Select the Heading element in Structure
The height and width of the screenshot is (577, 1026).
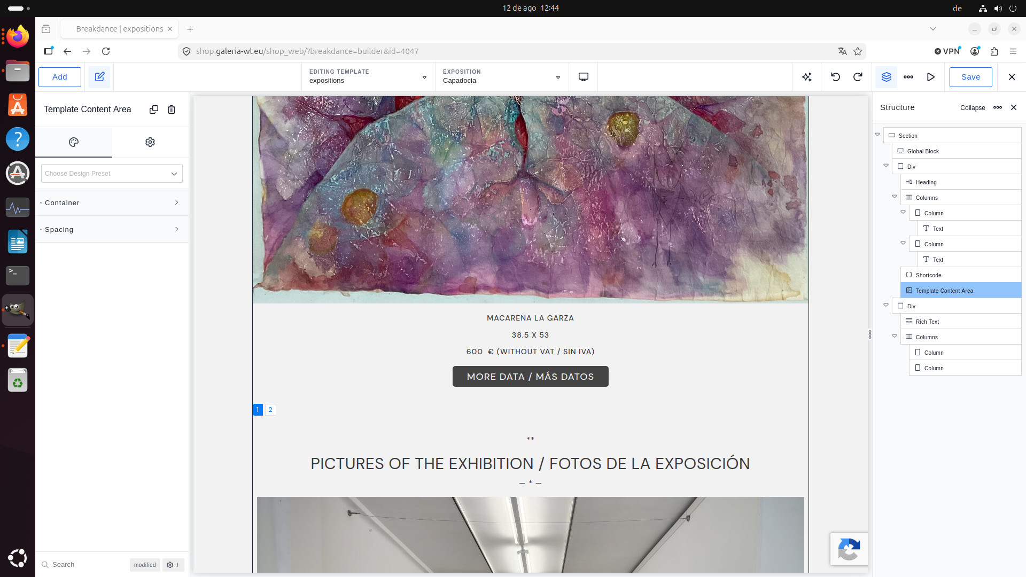pyautogui.click(x=961, y=182)
